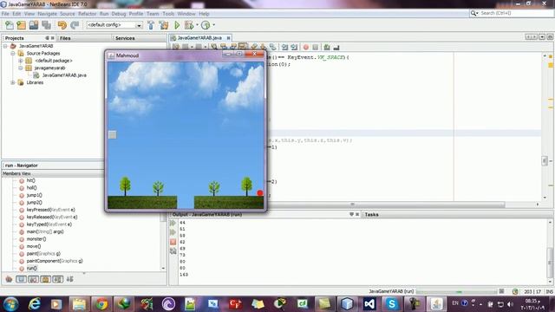Switch to the Files tab
The height and width of the screenshot is (312, 555).
click(x=65, y=38)
